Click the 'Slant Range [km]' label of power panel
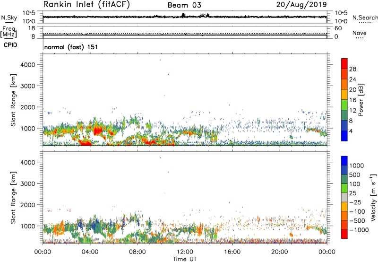This screenshot has width=378, height=262. 13,100
